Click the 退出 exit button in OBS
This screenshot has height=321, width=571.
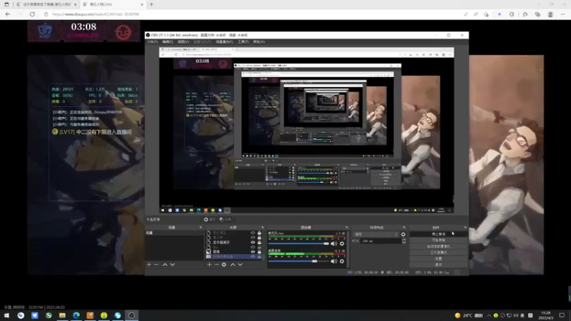point(438,265)
